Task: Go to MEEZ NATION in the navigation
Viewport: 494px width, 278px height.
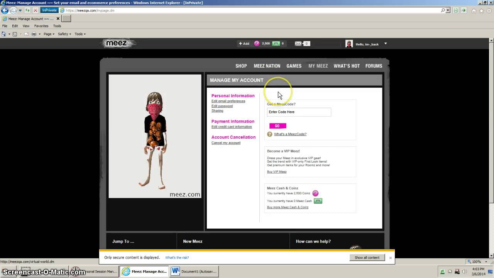Action: pos(267,66)
